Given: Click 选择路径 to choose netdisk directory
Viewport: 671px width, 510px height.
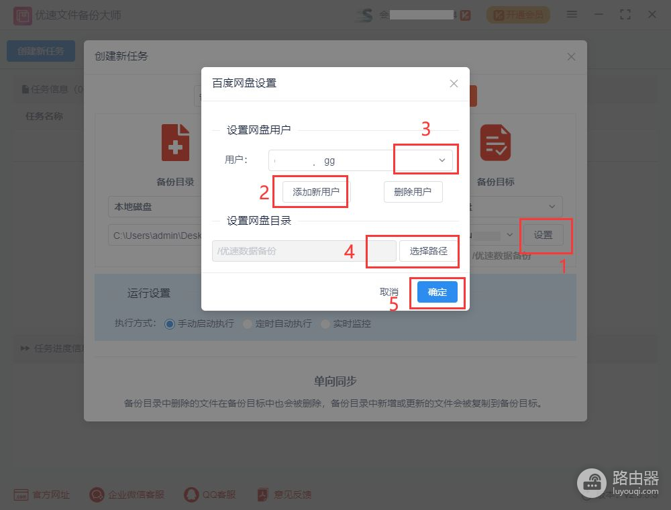Looking at the screenshot, I should click(428, 251).
